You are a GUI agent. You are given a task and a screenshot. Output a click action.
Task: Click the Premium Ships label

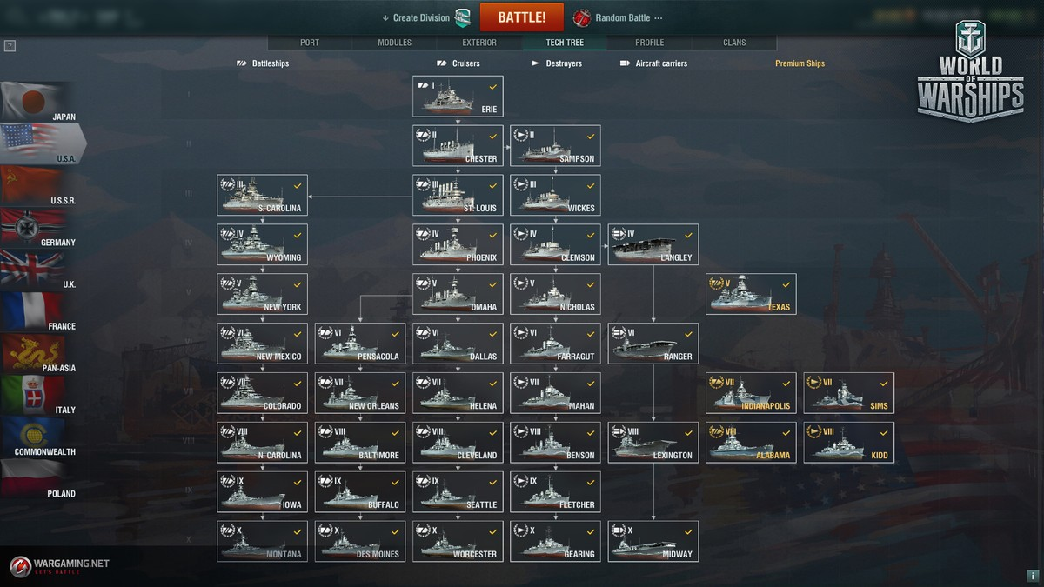pyautogui.click(x=800, y=63)
